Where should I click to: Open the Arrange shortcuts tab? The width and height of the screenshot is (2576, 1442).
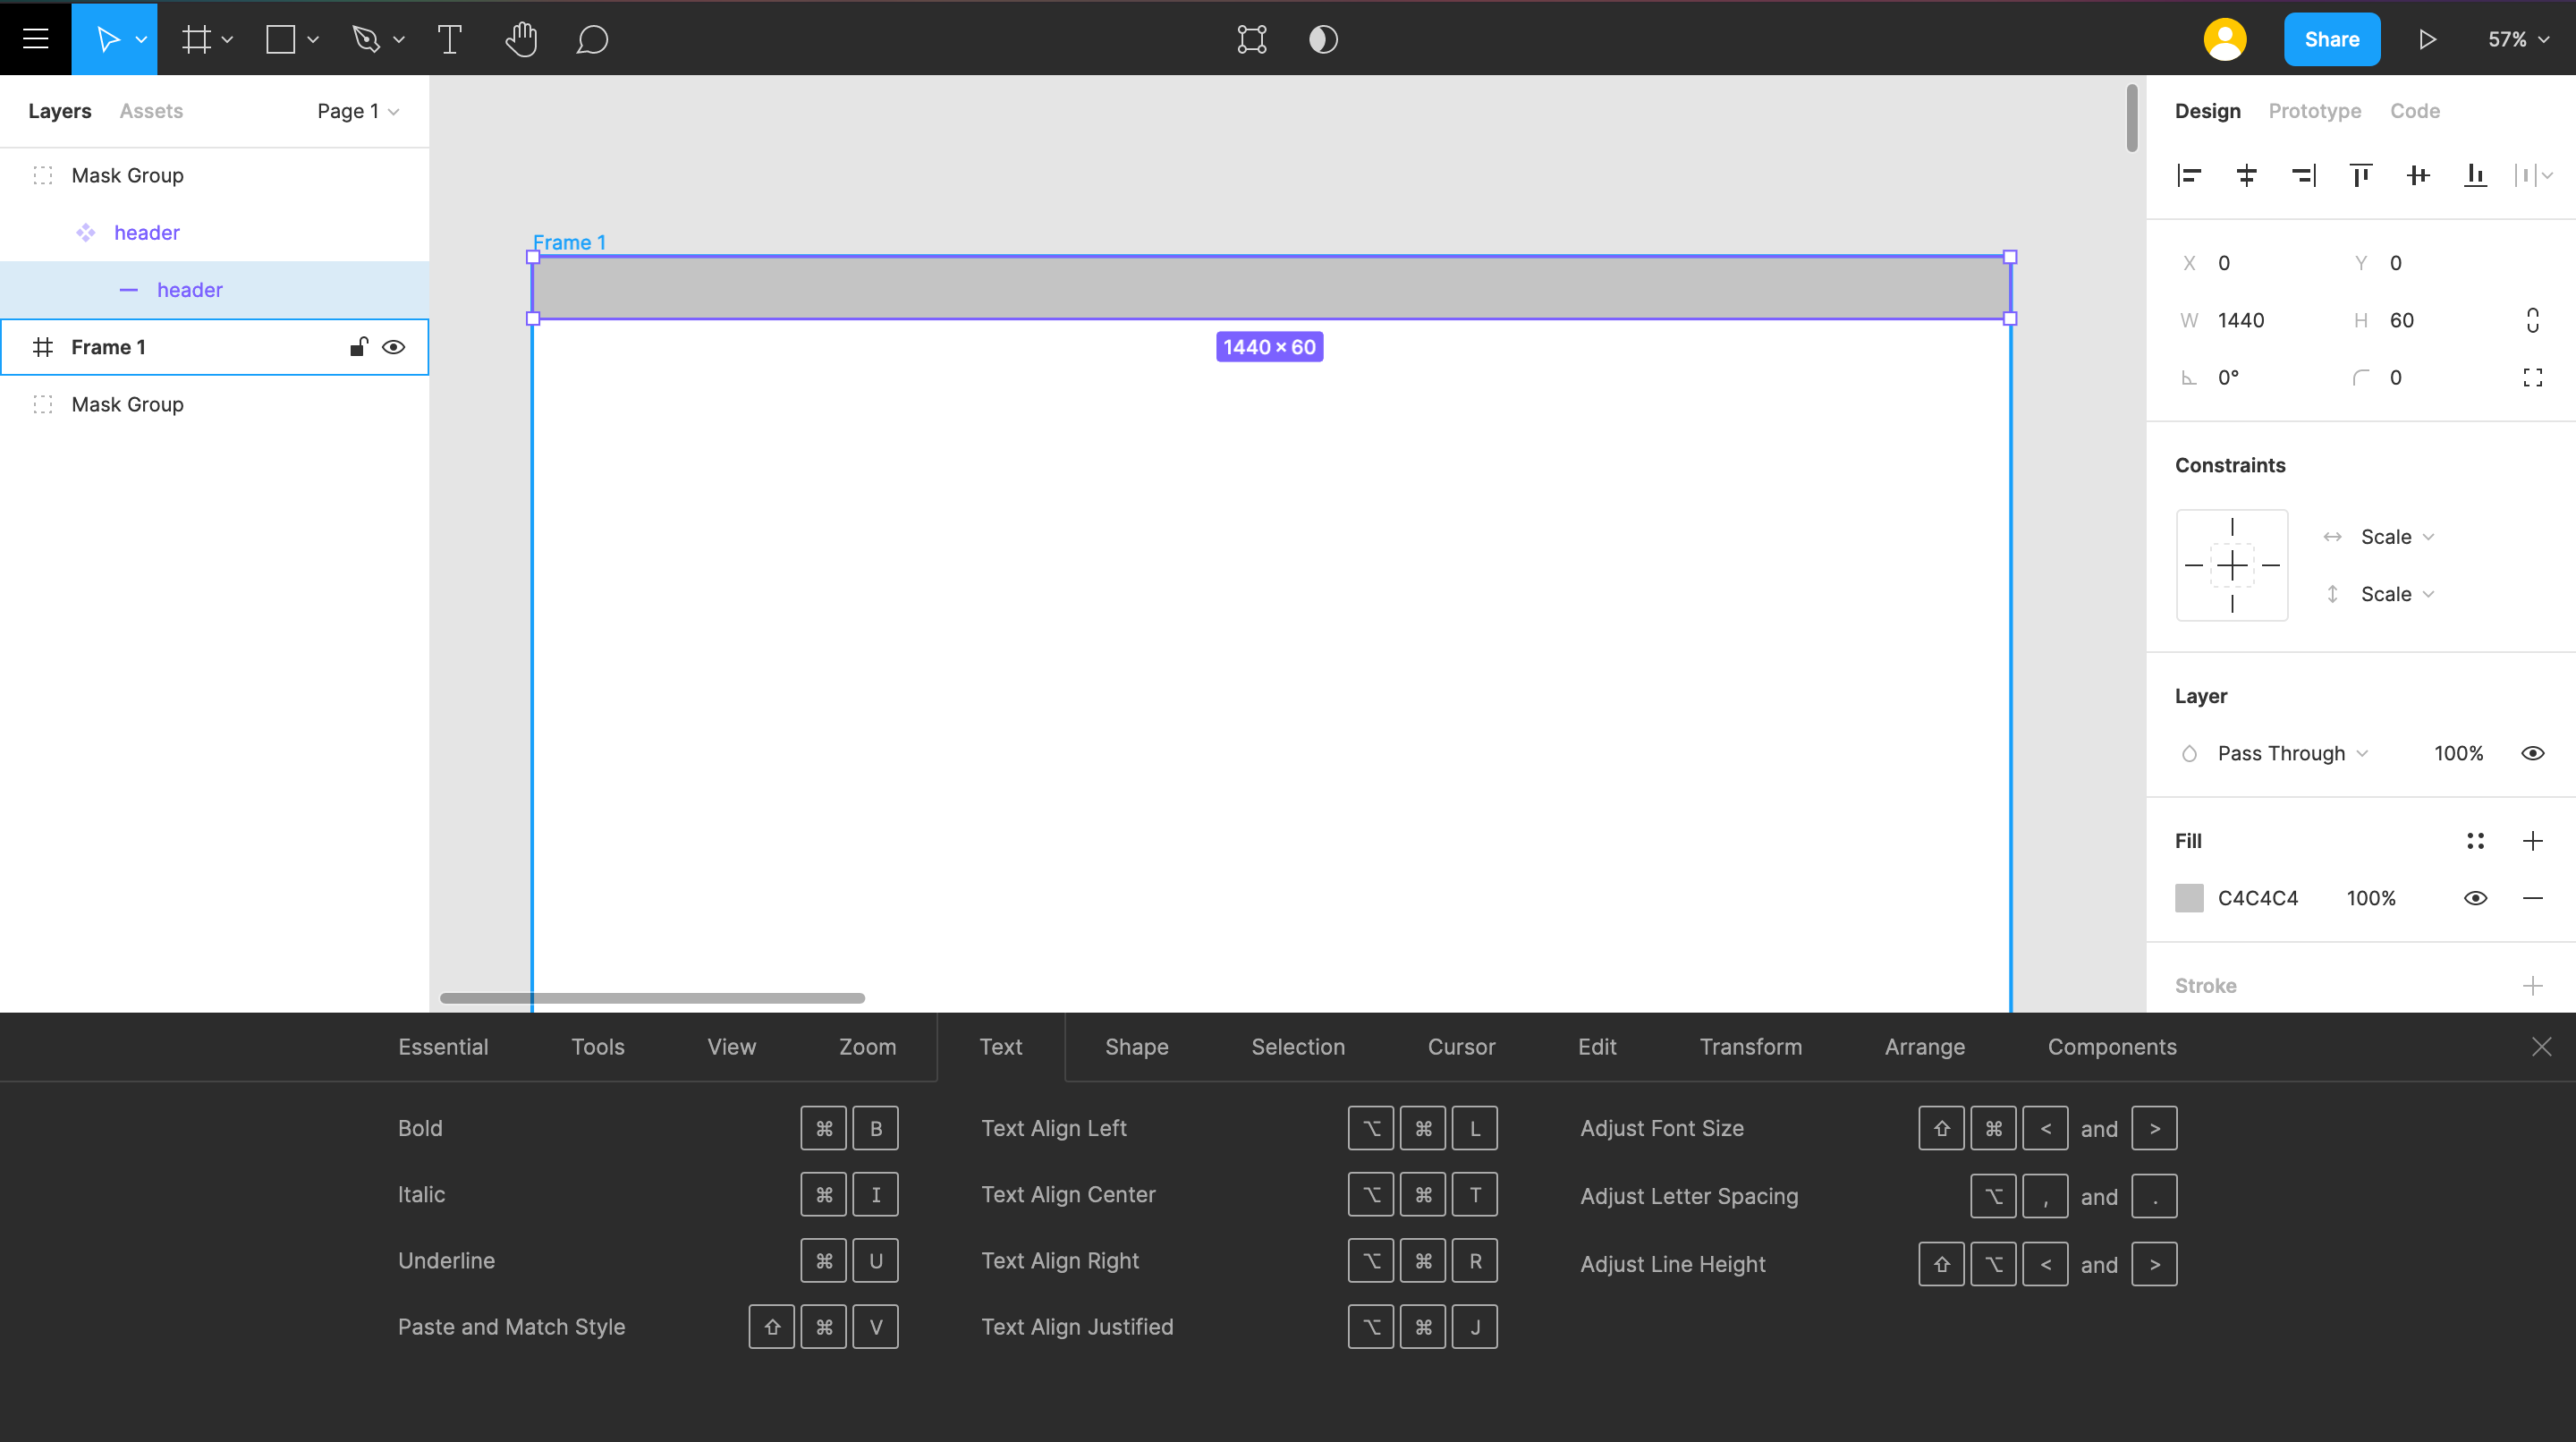(x=1924, y=1047)
